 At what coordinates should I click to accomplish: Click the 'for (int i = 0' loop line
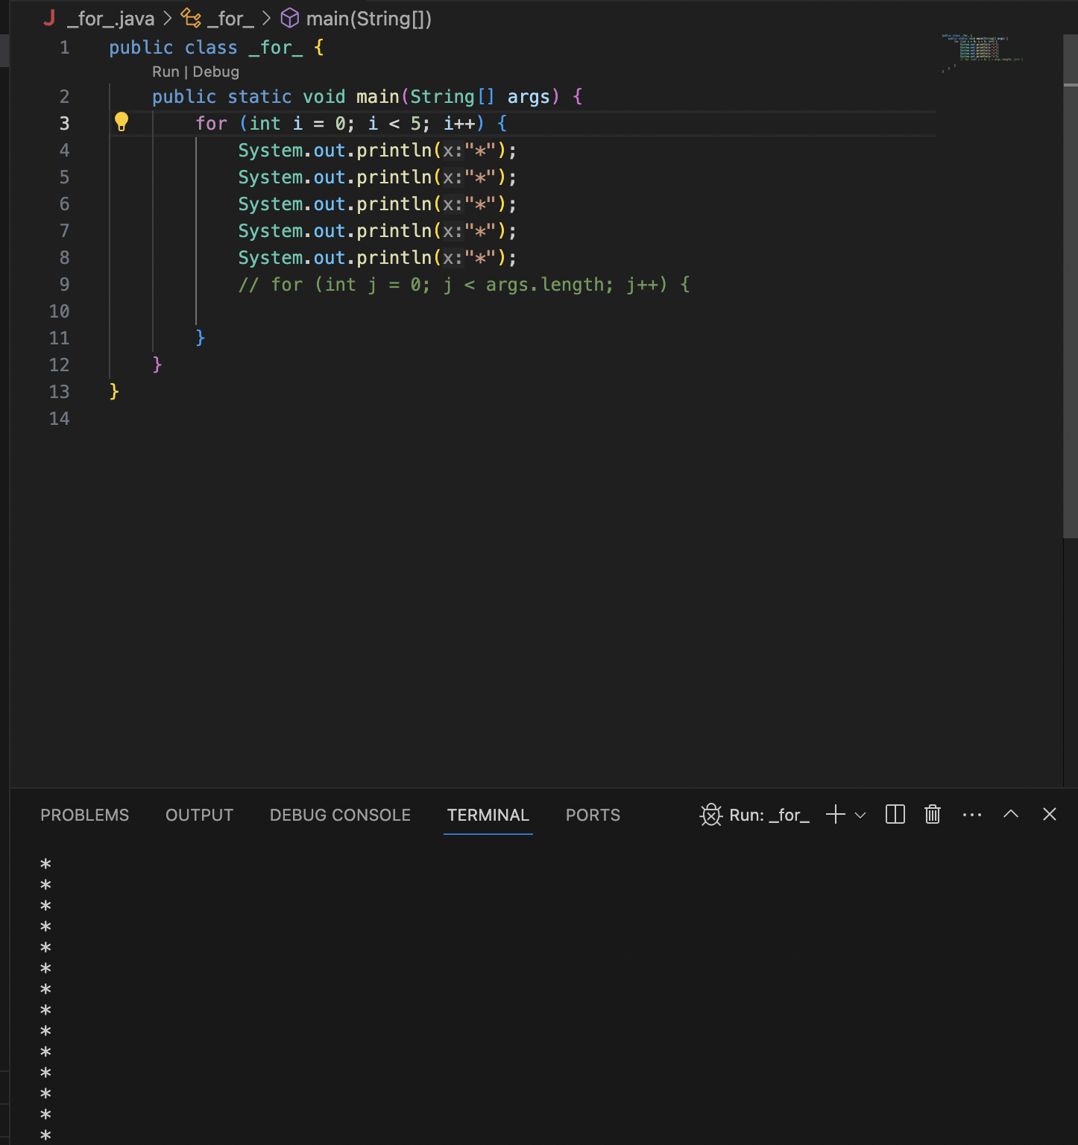tap(352, 124)
